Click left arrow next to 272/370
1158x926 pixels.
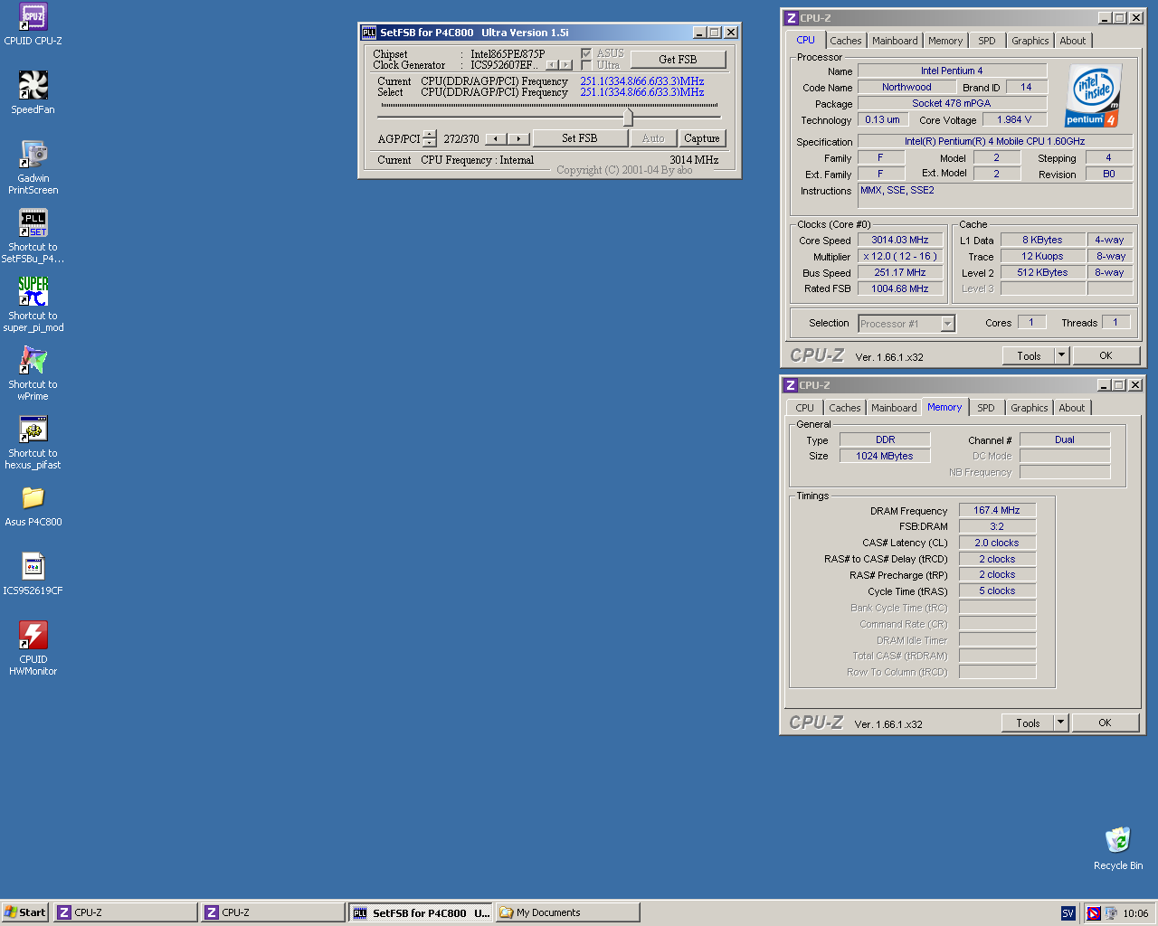496,139
